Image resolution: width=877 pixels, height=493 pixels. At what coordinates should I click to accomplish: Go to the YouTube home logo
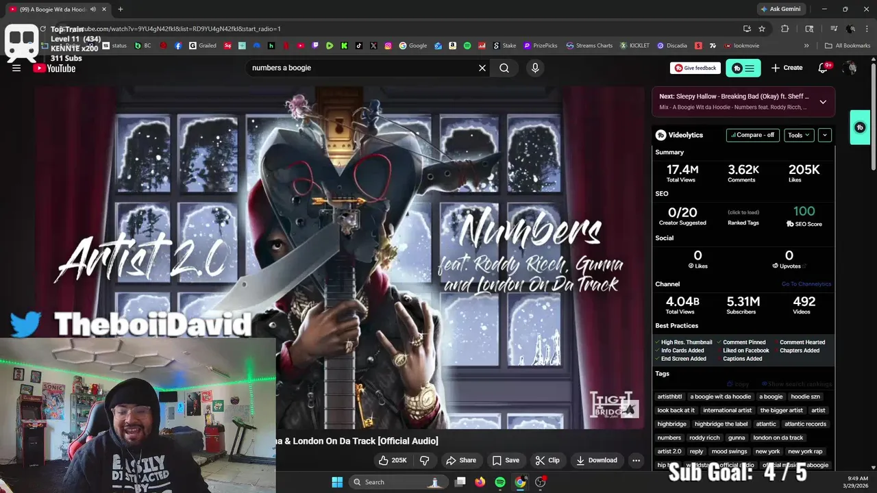(54, 68)
